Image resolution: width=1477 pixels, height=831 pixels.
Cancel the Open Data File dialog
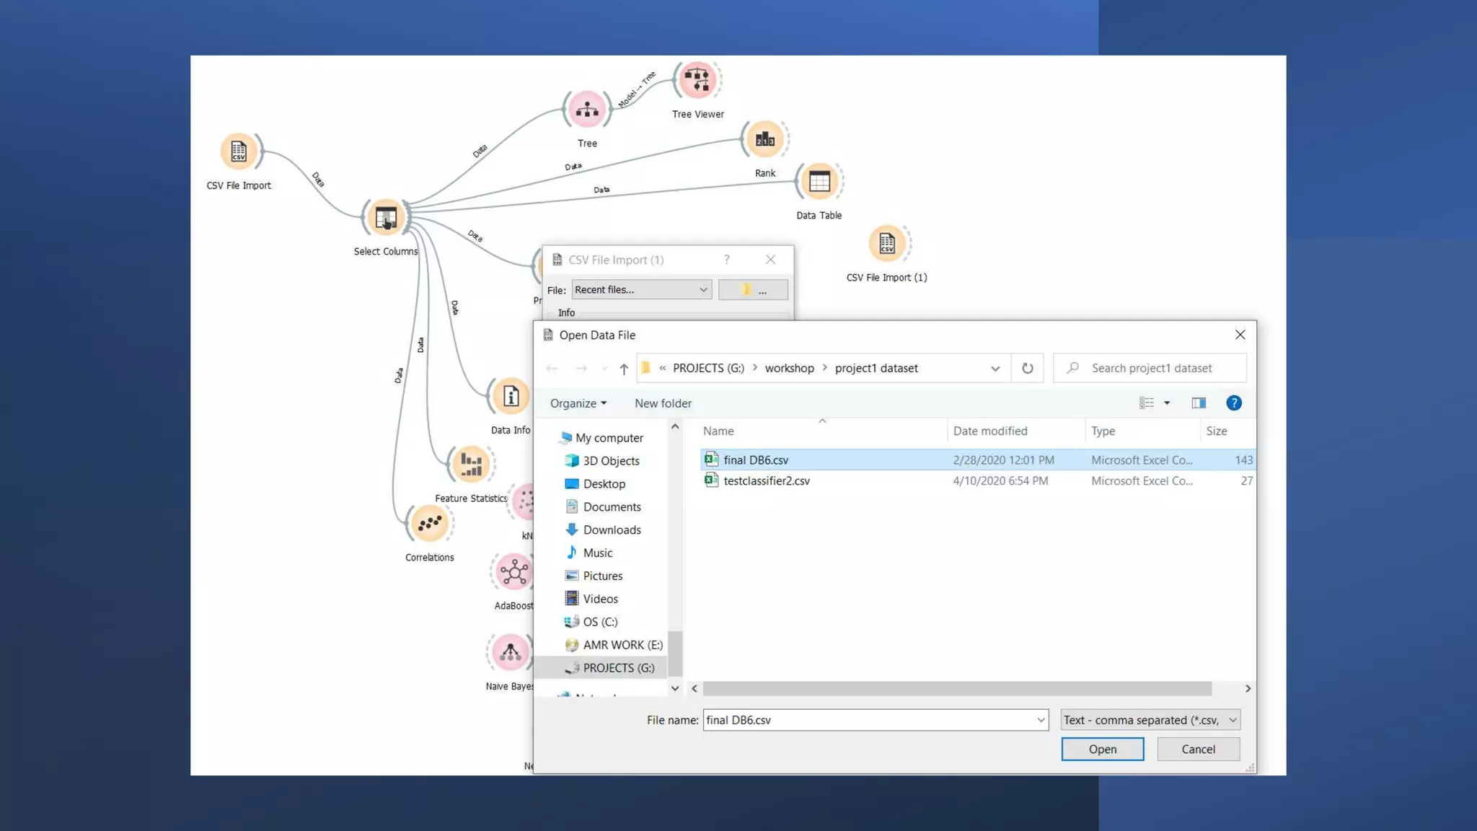pos(1197,749)
